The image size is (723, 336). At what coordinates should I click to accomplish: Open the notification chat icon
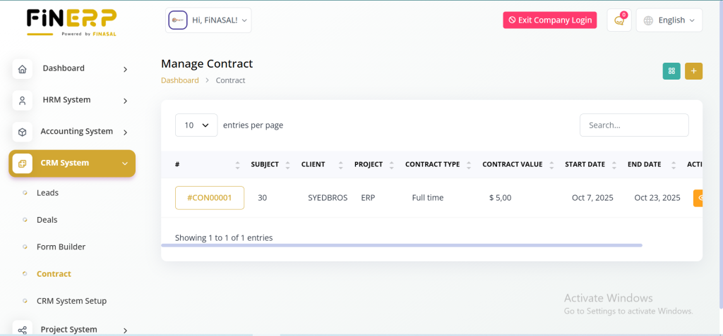point(619,20)
